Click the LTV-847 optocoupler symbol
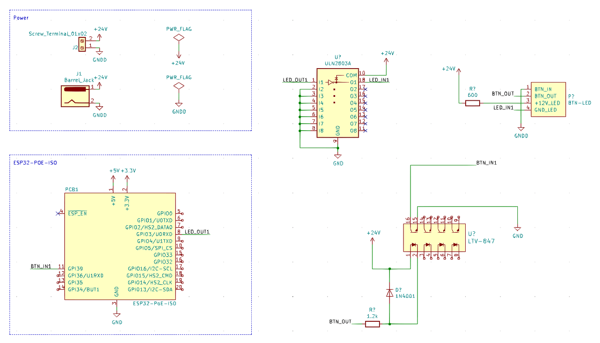The height and width of the screenshot is (343, 600). (x=434, y=237)
